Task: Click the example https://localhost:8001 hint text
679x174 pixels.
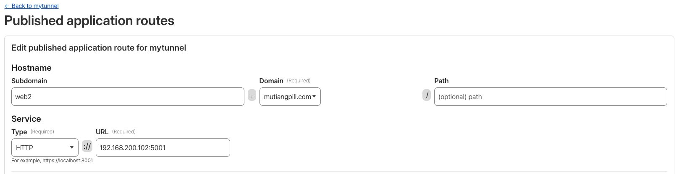Action: tap(52, 161)
